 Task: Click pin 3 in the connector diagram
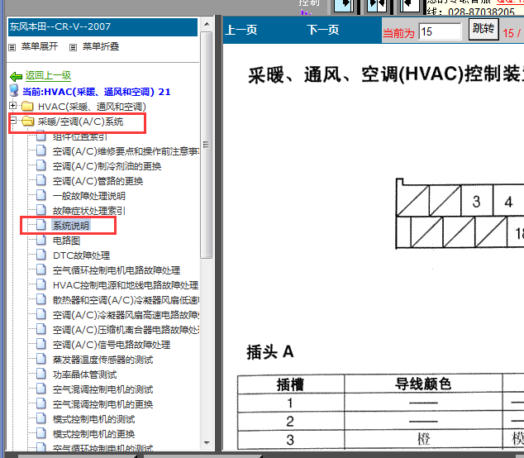[x=477, y=201]
